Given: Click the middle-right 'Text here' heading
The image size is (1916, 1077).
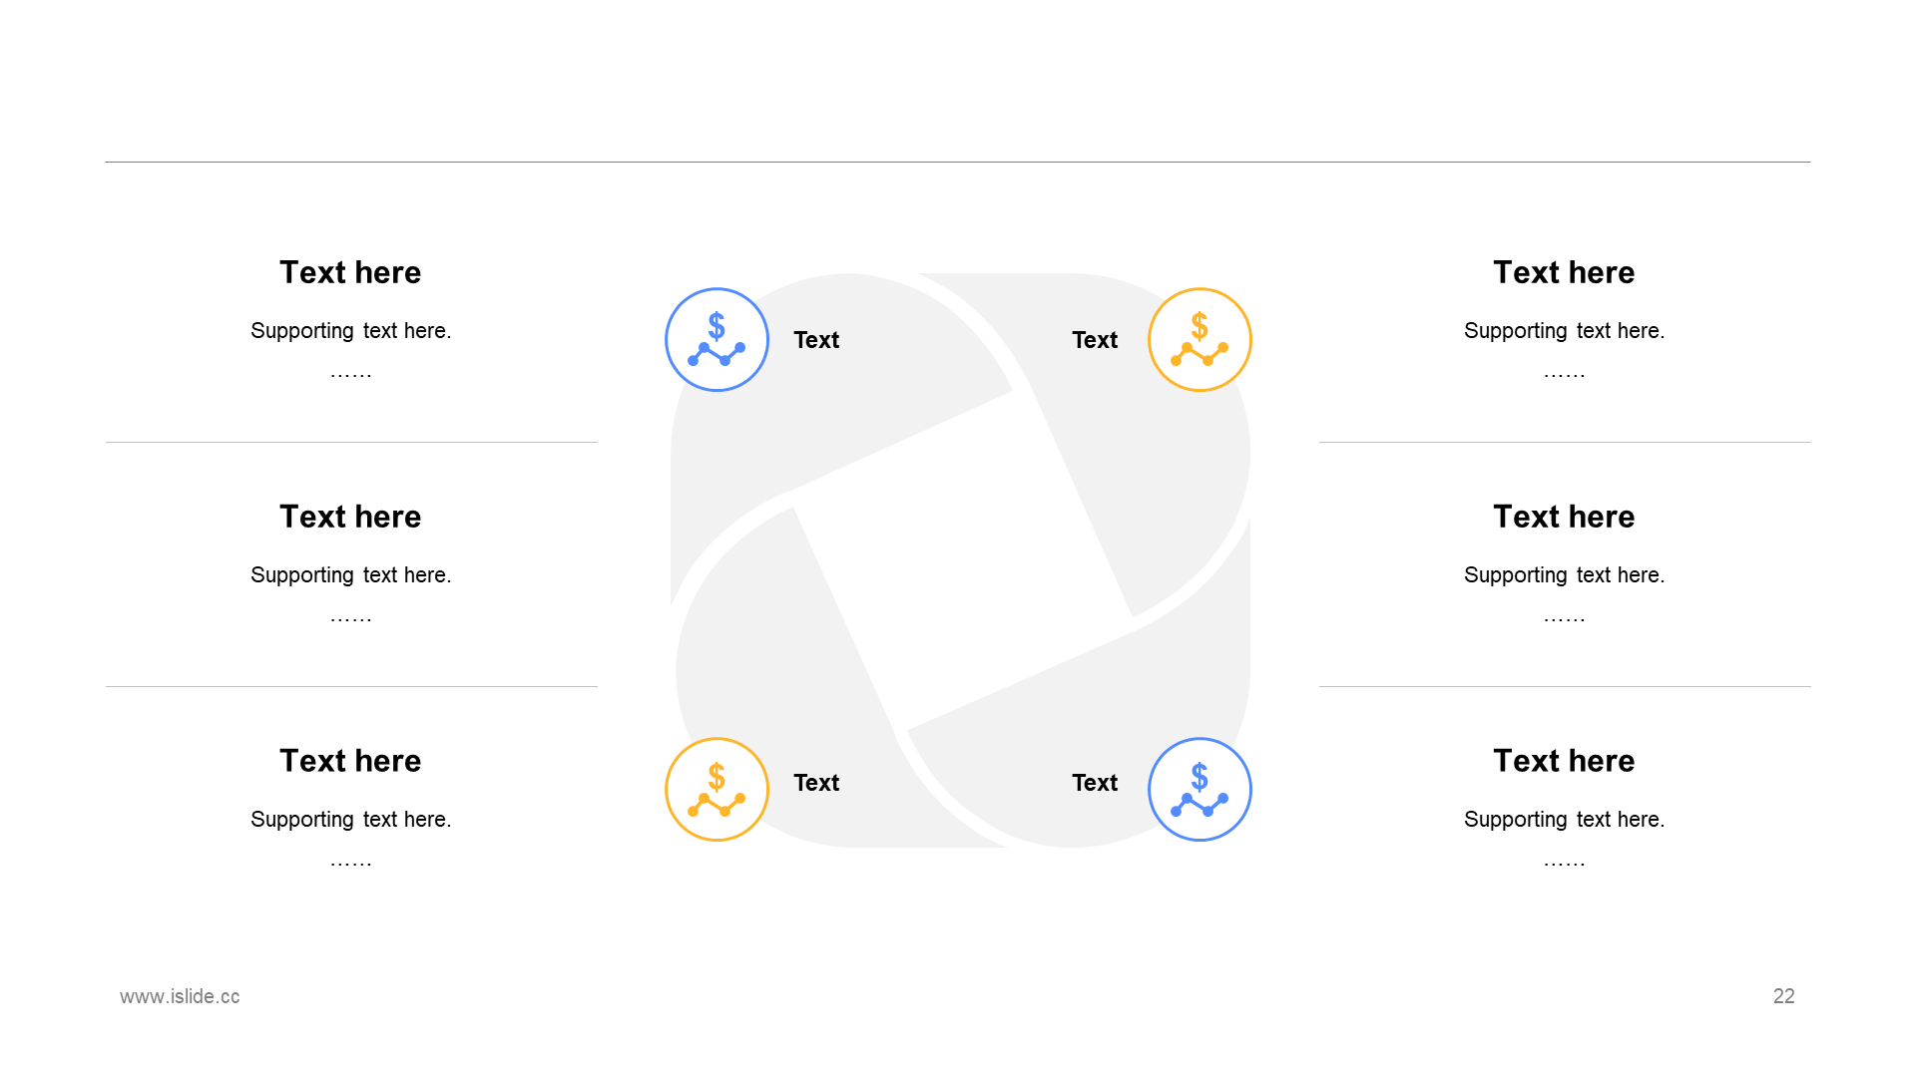Looking at the screenshot, I should click(x=1564, y=517).
